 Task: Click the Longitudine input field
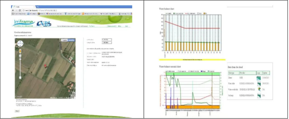(107, 43)
